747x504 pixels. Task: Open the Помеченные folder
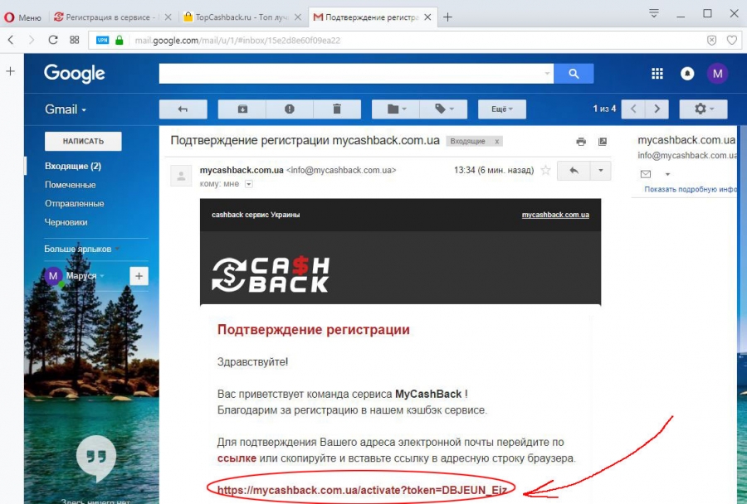(70, 185)
